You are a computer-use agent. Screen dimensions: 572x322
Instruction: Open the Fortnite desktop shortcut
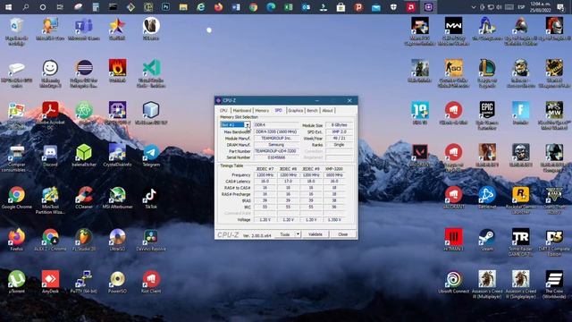click(520, 114)
